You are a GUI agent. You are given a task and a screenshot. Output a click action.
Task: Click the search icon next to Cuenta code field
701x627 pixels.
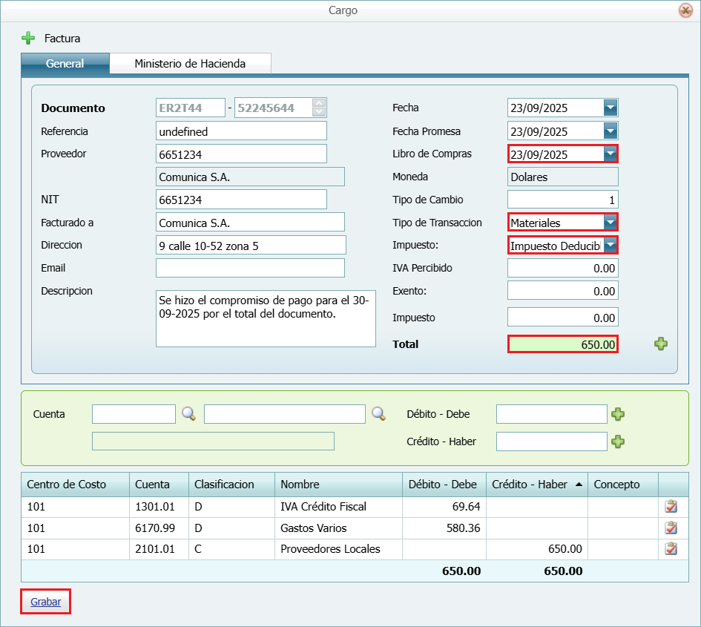click(x=188, y=414)
